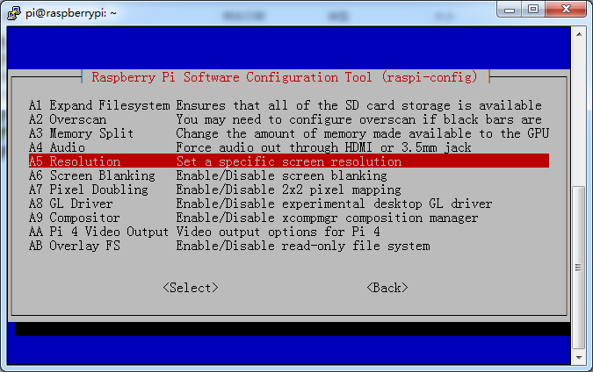Select AB Overlay FS entry
This screenshot has height=372, width=593.
click(x=289, y=246)
